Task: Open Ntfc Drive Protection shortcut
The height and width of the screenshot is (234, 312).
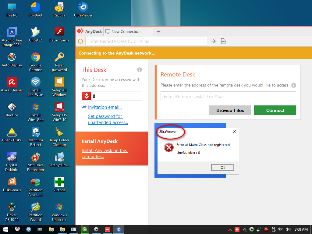Action: point(35,162)
